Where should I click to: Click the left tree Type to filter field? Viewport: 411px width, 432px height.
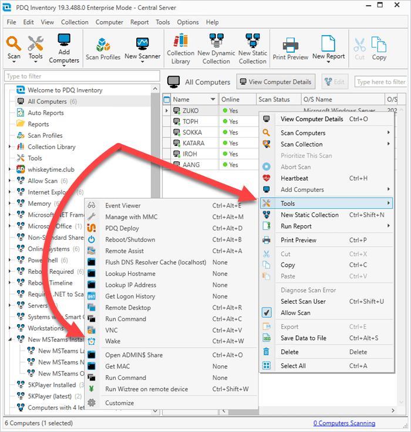tap(82, 76)
